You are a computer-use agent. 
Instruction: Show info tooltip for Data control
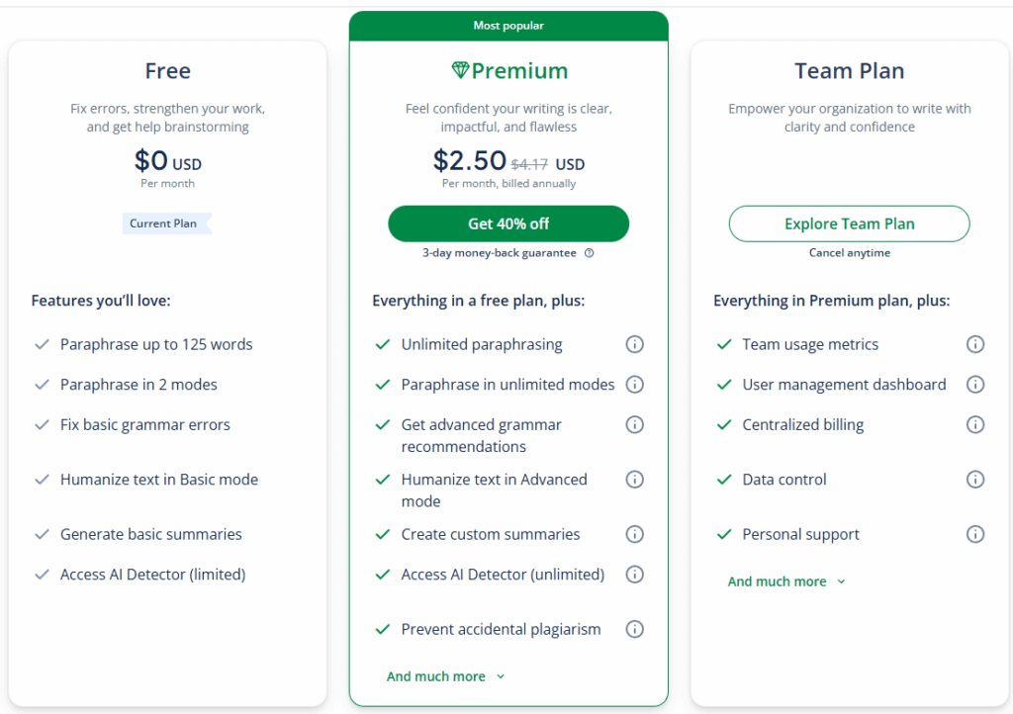pos(975,480)
